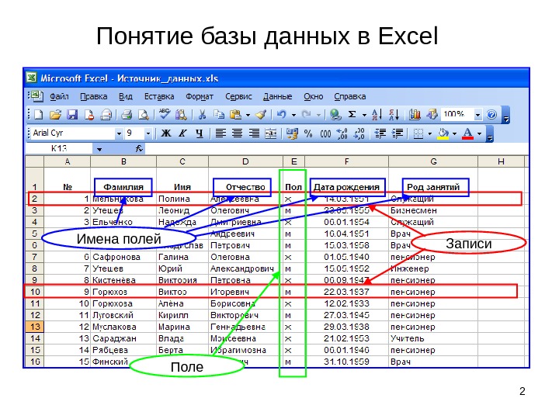Open the paste options dropdown arrow

[x=248, y=115]
